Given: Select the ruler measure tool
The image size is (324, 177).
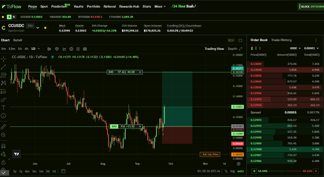Looking at the screenshot, I should [3, 127].
